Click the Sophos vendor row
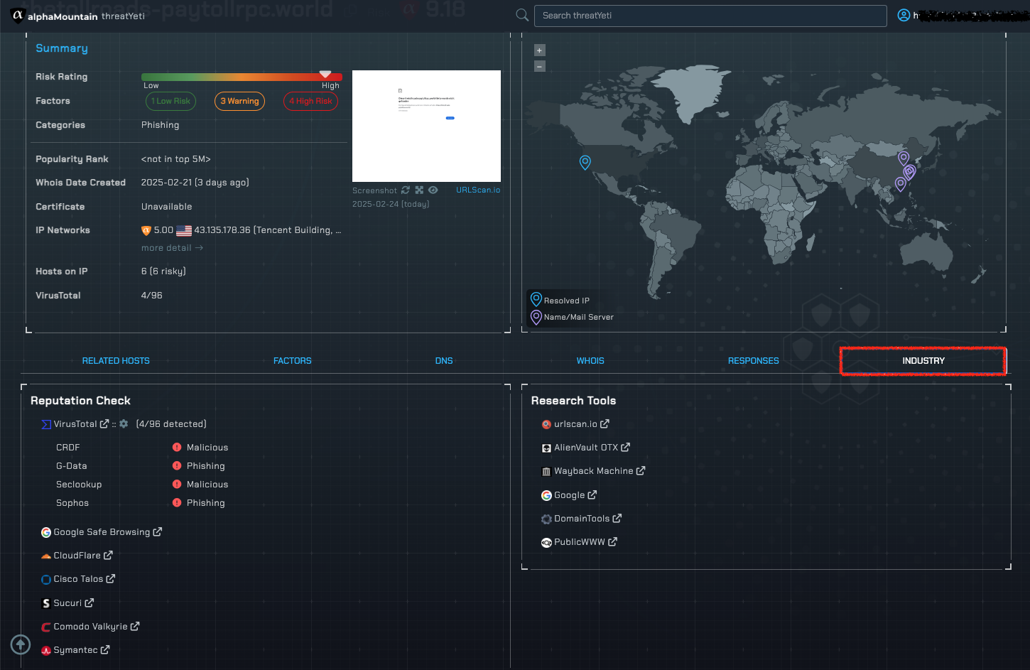This screenshot has height=670, width=1030. point(141,503)
